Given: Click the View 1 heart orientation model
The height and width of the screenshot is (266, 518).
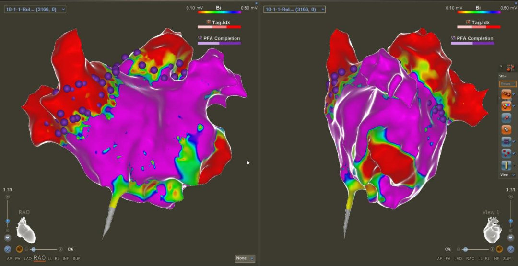Looking at the screenshot, I should tap(493, 231).
